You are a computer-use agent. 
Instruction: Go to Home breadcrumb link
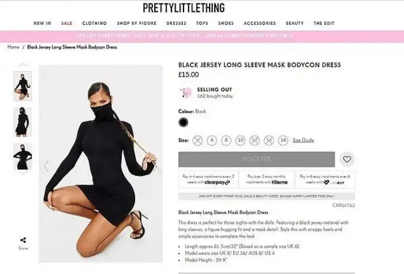coord(13,47)
